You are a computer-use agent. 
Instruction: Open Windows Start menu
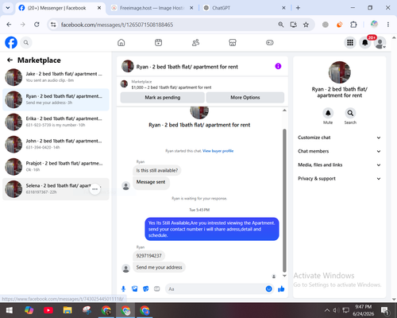[x=10, y=310]
